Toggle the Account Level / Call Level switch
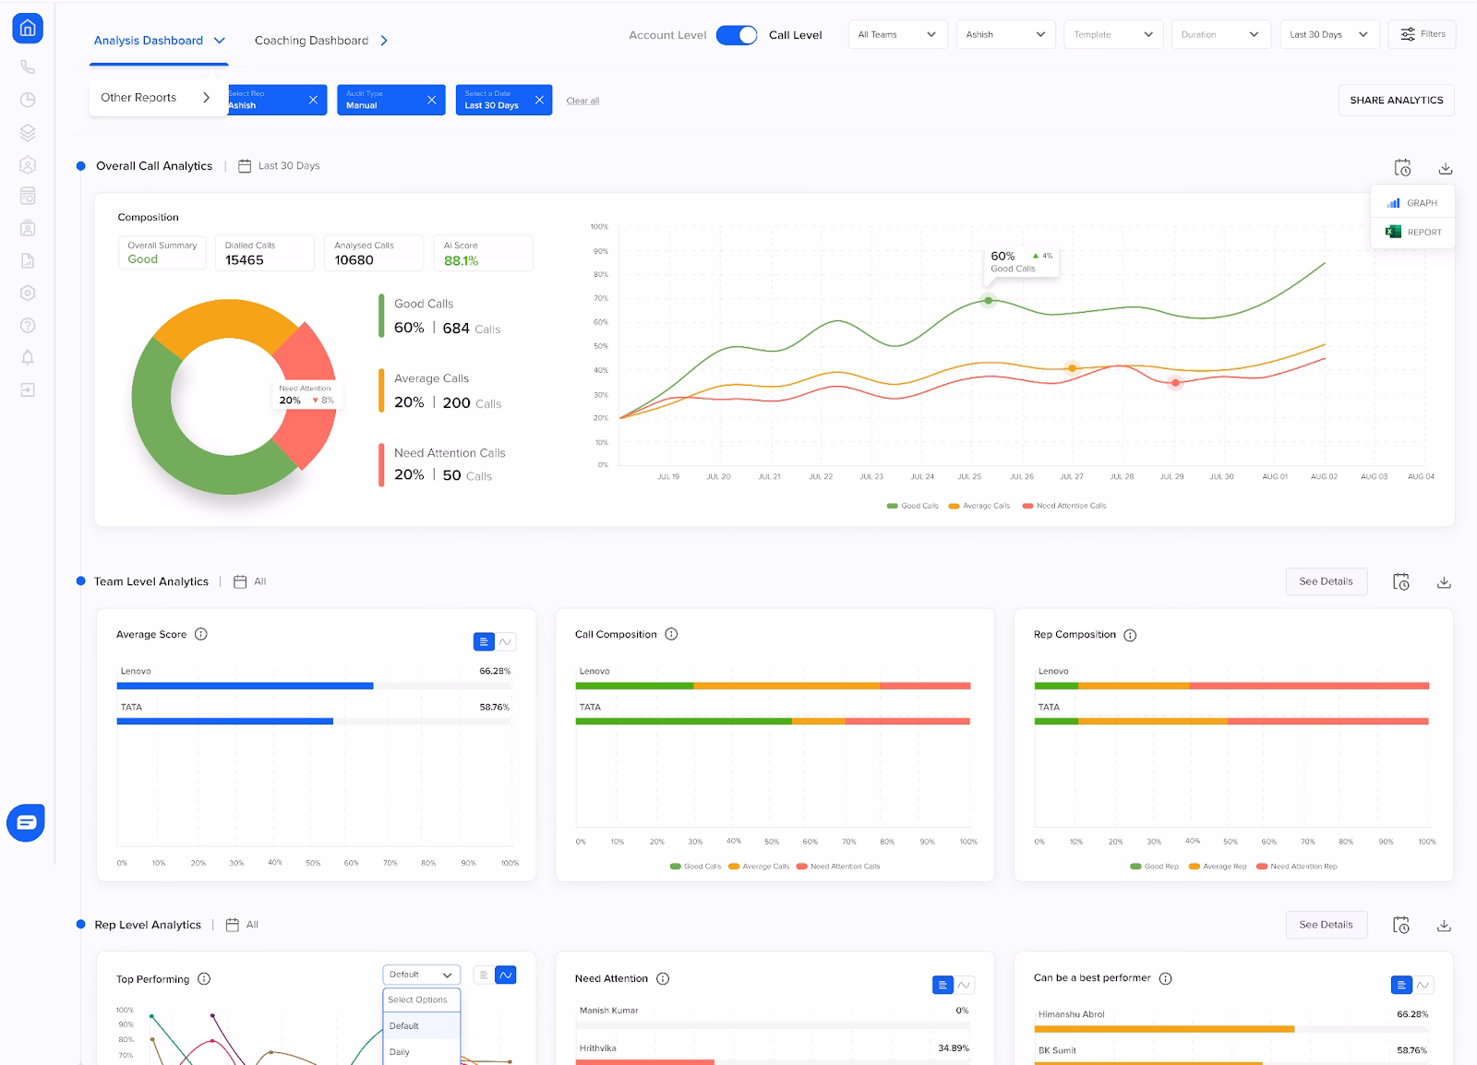Image resolution: width=1477 pixels, height=1065 pixels. point(736,34)
